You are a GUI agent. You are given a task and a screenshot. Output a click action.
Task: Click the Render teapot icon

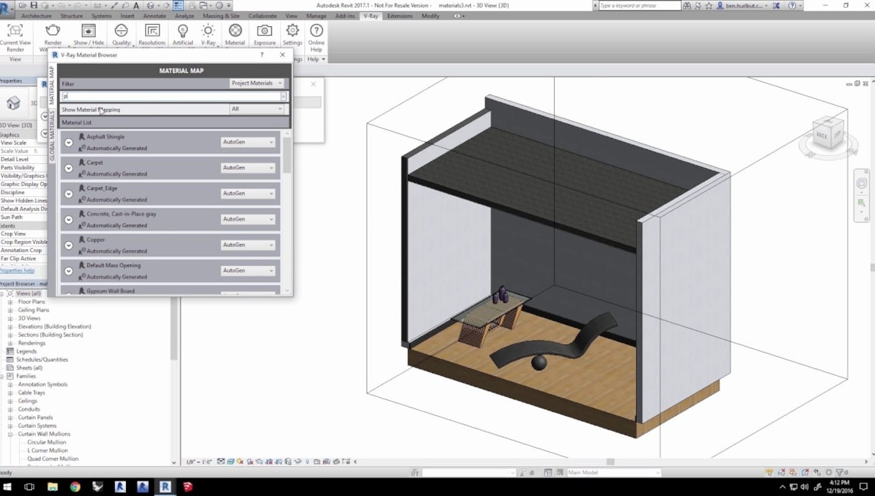[53, 30]
